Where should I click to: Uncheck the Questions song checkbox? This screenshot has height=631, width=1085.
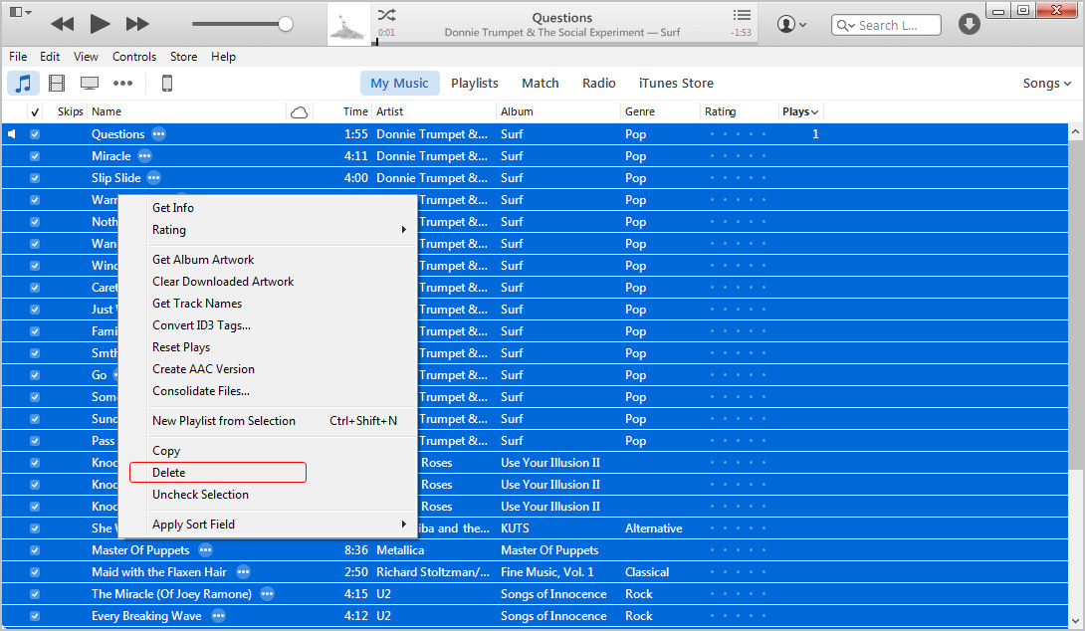coord(35,134)
